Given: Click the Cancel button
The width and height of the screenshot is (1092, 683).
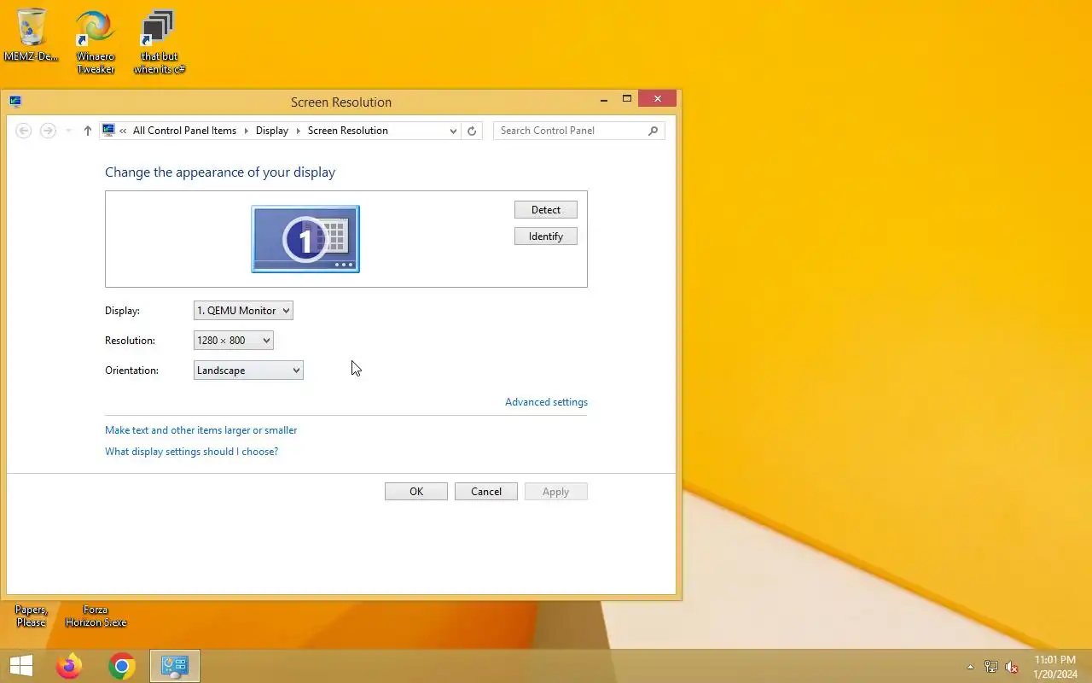Looking at the screenshot, I should point(486,492).
